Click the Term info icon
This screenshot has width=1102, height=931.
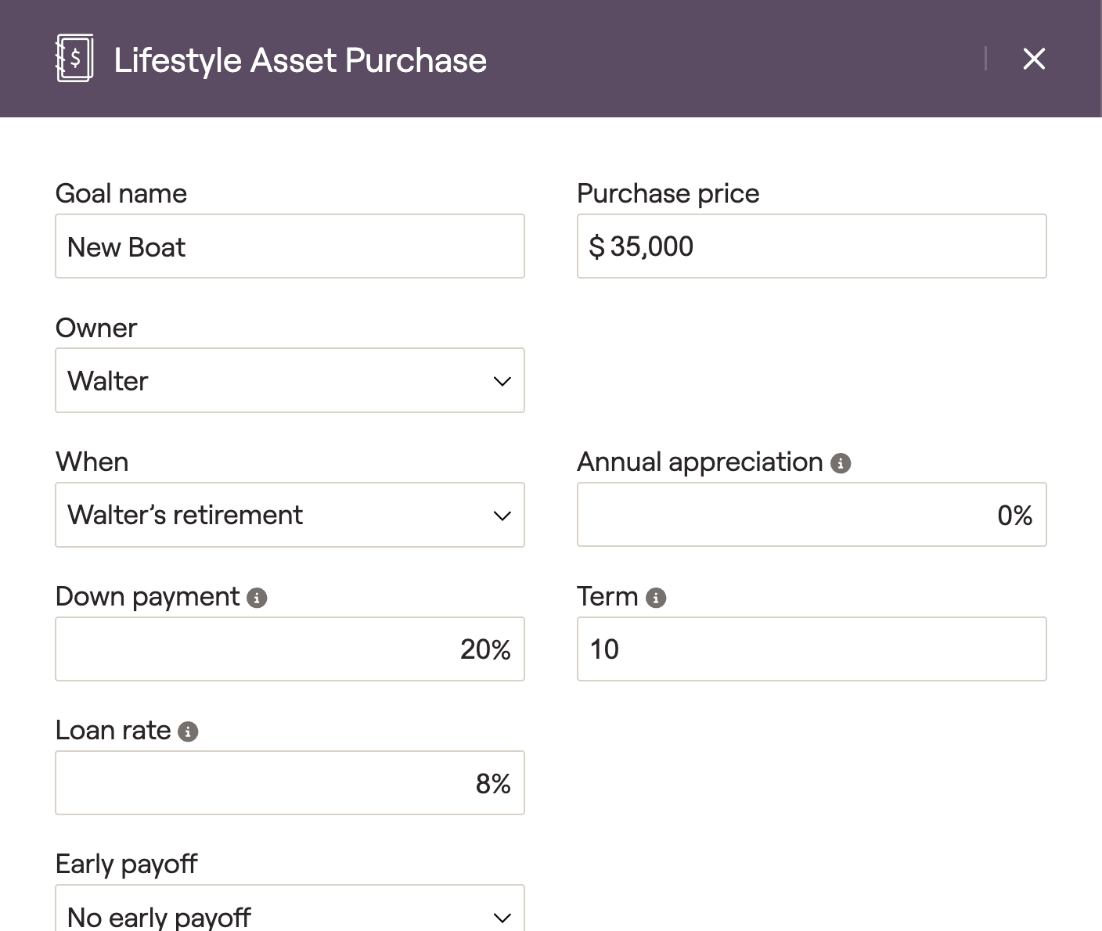point(656,598)
